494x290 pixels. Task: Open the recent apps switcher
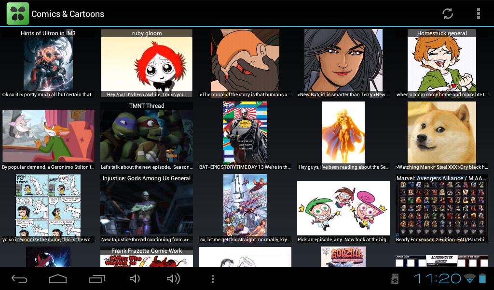pos(97,279)
